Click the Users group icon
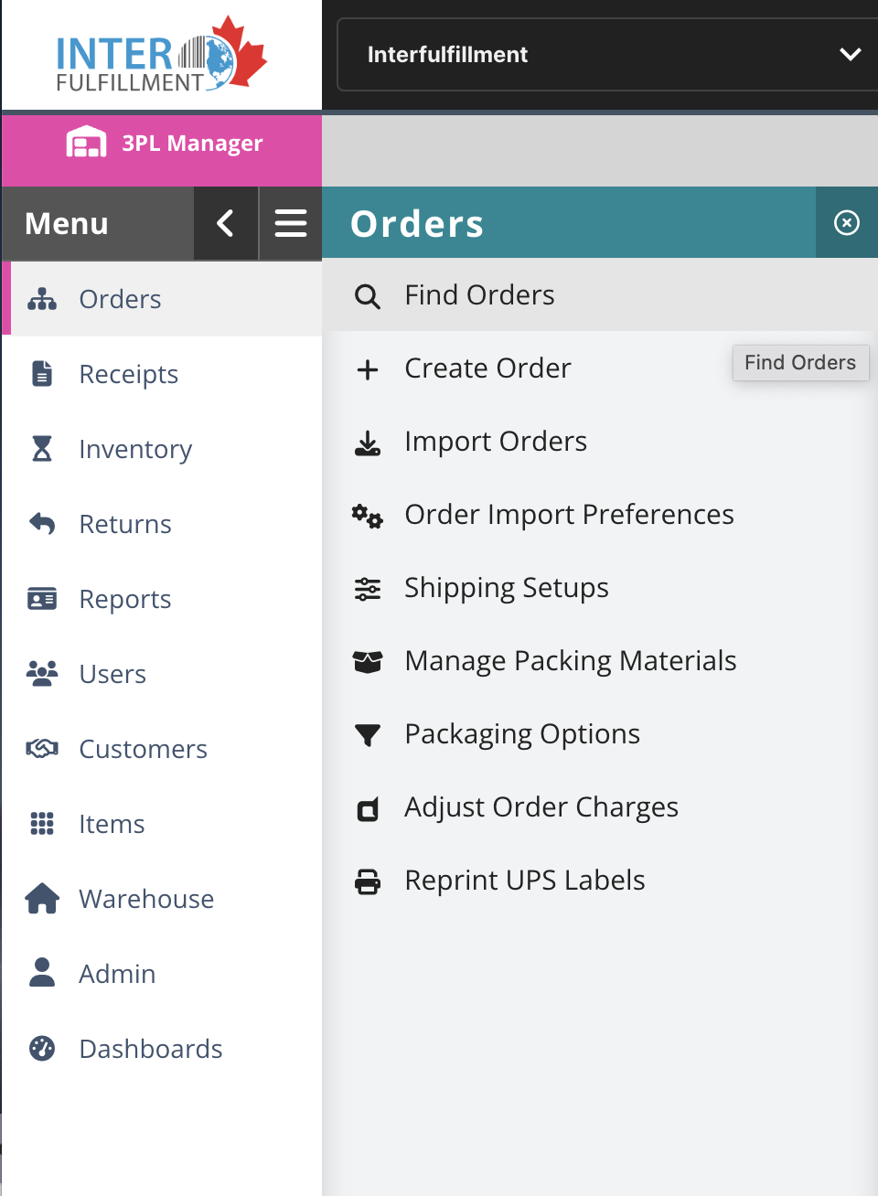Viewport: 878px width, 1196px height. [42, 674]
